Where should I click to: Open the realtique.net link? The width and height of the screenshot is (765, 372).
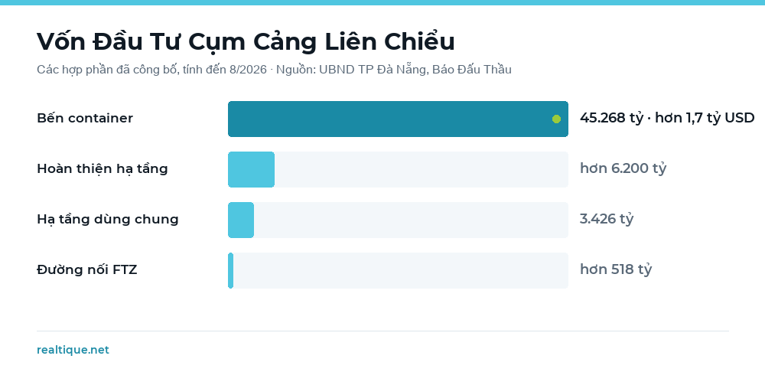tap(73, 350)
